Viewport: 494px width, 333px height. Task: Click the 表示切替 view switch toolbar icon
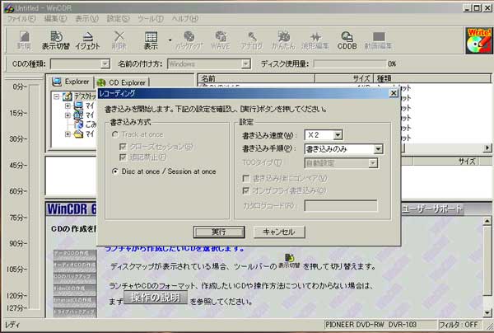pos(56,40)
